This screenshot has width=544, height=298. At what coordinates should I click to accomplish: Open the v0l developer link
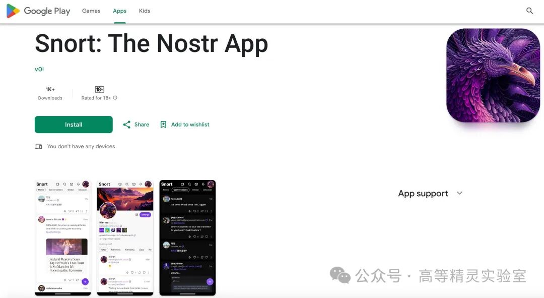click(x=39, y=69)
